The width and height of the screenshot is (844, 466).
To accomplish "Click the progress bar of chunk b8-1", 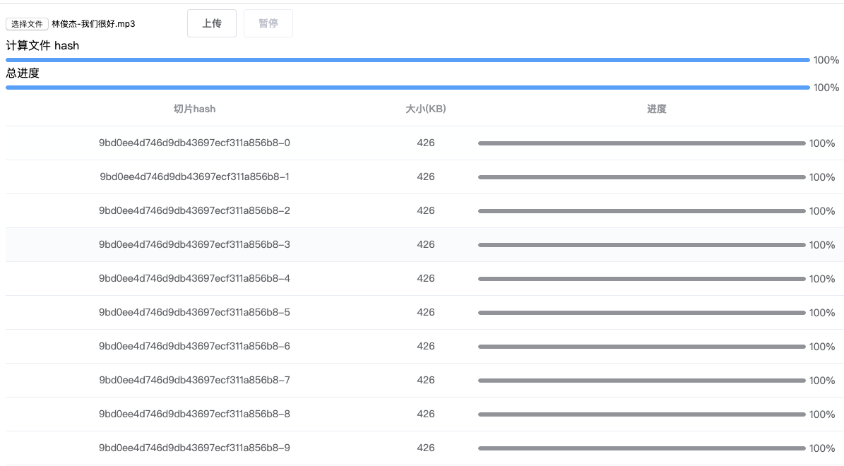I will pyautogui.click(x=641, y=177).
